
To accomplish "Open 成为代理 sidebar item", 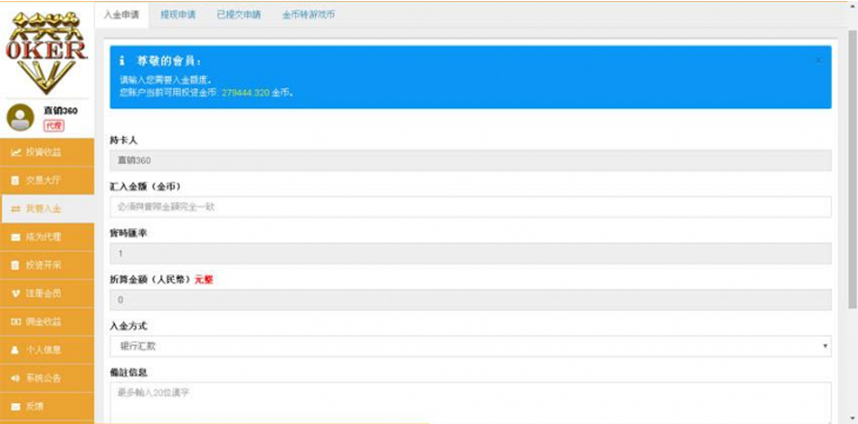I will pyautogui.click(x=47, y=238).
